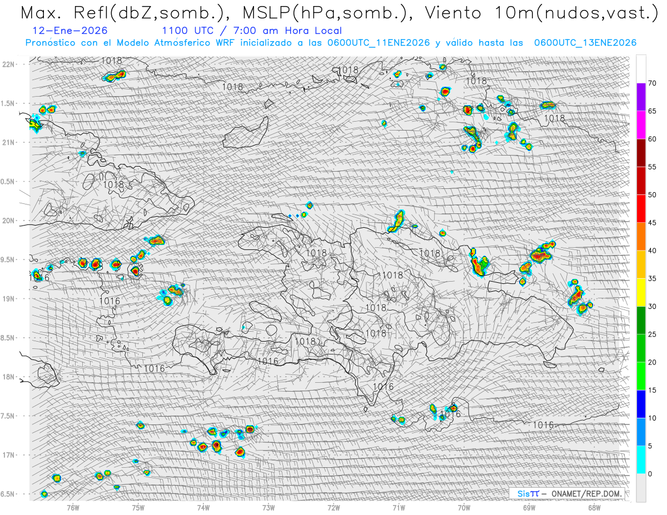The height and width of the screenshot is (515, 667).
Task: Click the date '12-Ene-2026'
Action: [70, 31]
